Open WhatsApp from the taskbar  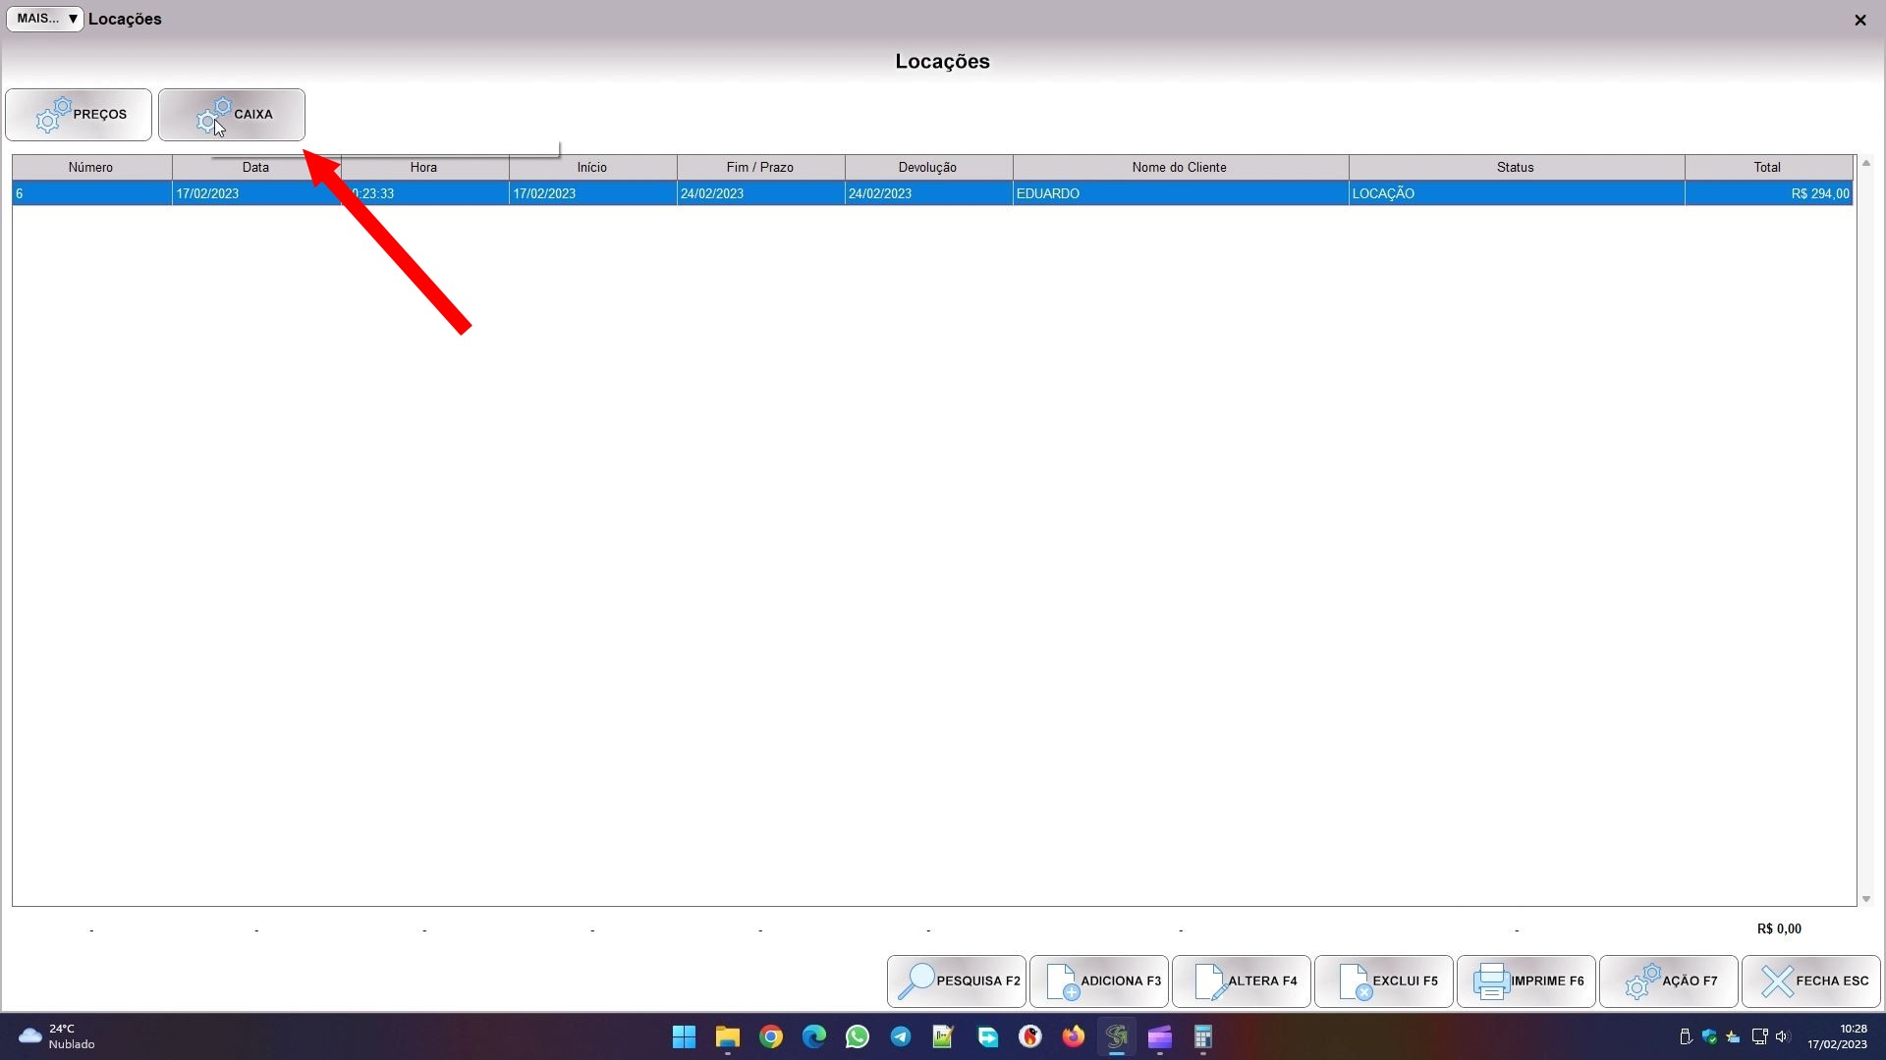point(857,1036)
